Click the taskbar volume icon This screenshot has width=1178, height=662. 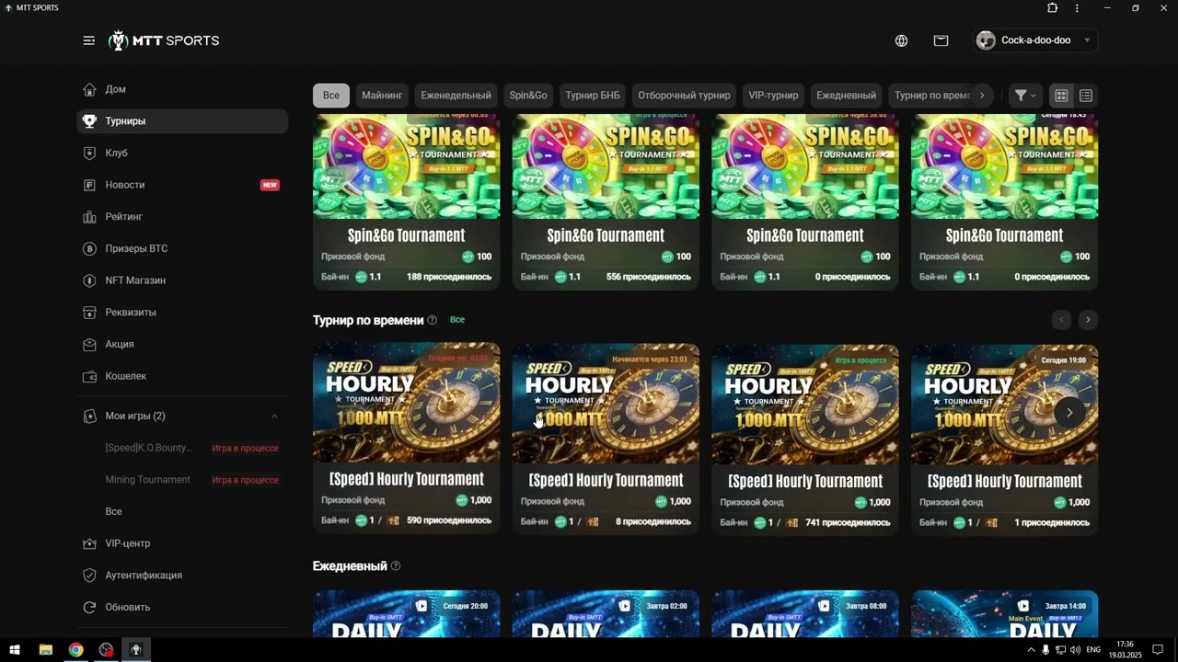coord(1075,650)
